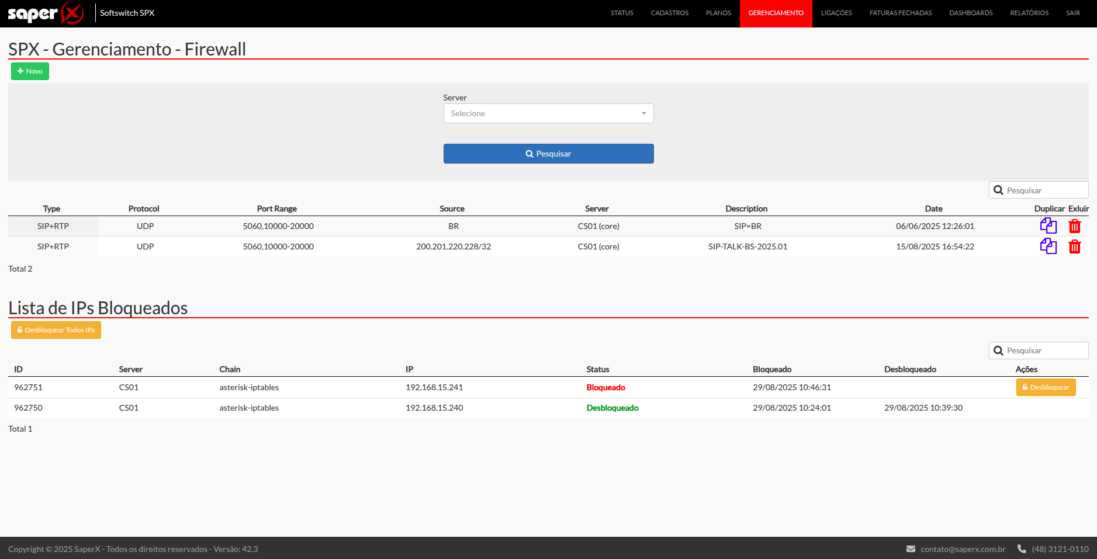Viewport: 1097px width, 559px height.
Task: Go to the DASHBOARDS menu
Action: pyautogui.click(x=970, y=13)
